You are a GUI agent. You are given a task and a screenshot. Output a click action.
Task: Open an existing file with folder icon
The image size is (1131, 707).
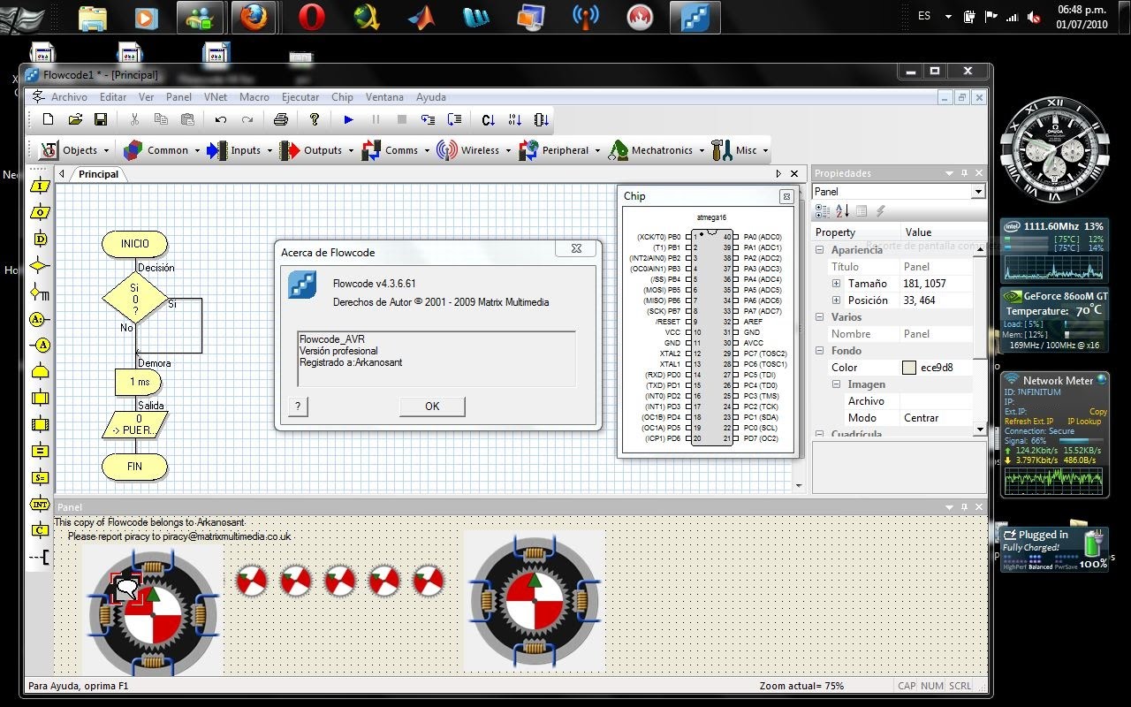point(75,119)
